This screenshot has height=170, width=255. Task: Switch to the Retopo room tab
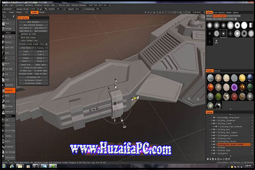point(19,12)
